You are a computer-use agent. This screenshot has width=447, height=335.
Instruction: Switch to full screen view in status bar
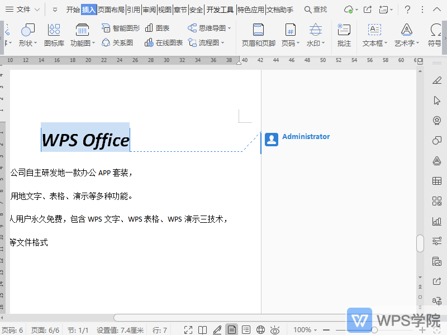(x=188, y=330)
